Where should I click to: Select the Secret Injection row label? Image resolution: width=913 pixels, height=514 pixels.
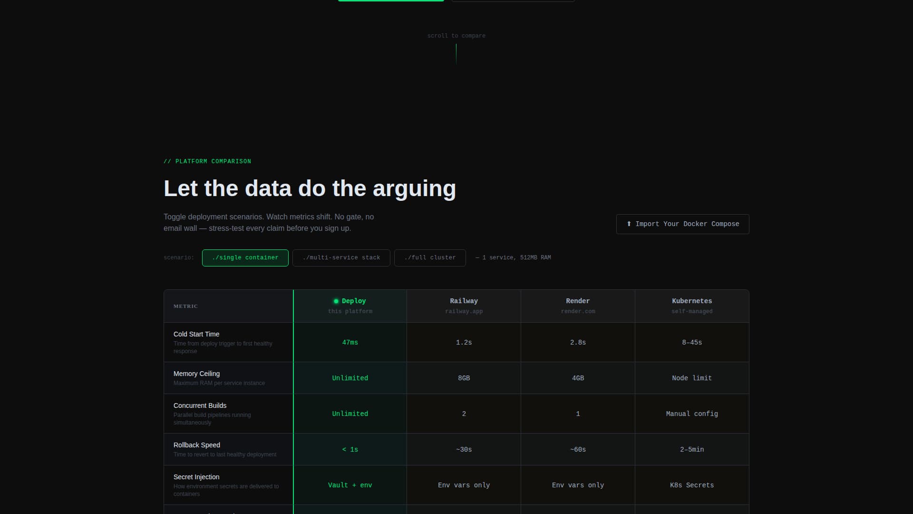[196, 477]
